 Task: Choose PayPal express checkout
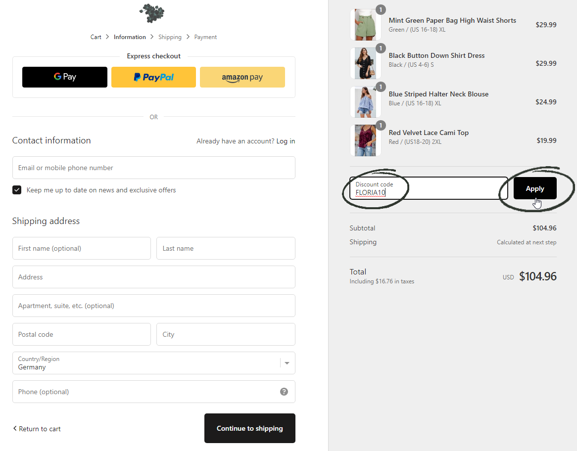click(153, 77)
